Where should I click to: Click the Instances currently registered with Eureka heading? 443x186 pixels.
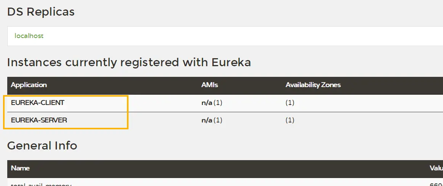[129, 62]
